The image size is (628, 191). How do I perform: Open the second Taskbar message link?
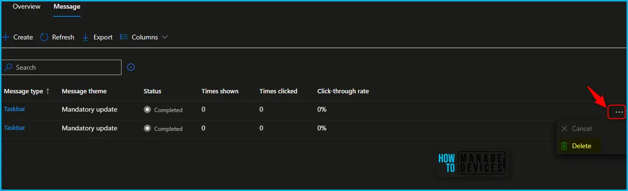pyautogui.click(x=14, y=128)
